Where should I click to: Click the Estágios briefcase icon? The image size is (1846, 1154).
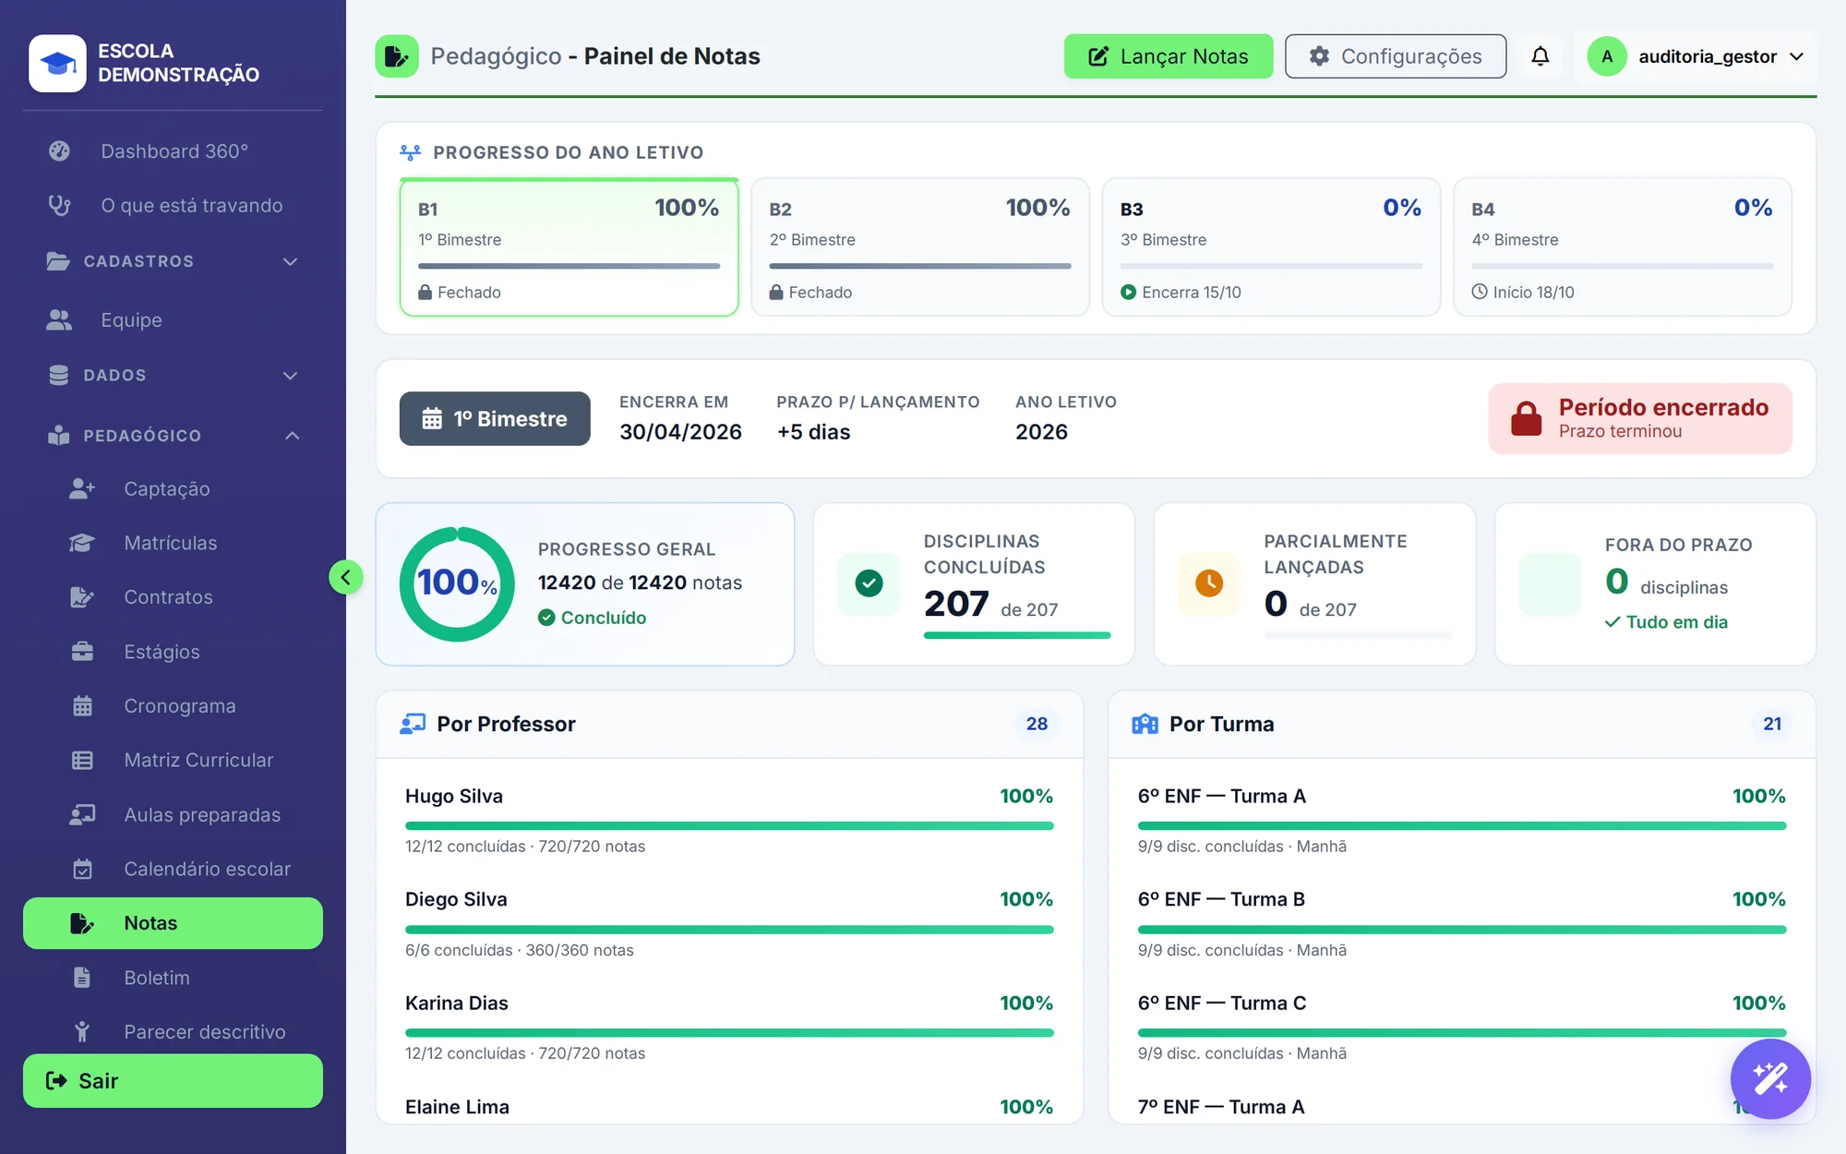[82, 652]
